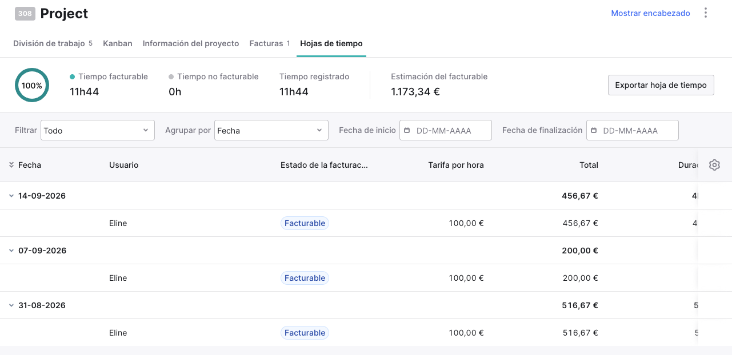Click the bold 516,67 € group total
The height and width of the screenshot is (355, 732).
[580, 305]
